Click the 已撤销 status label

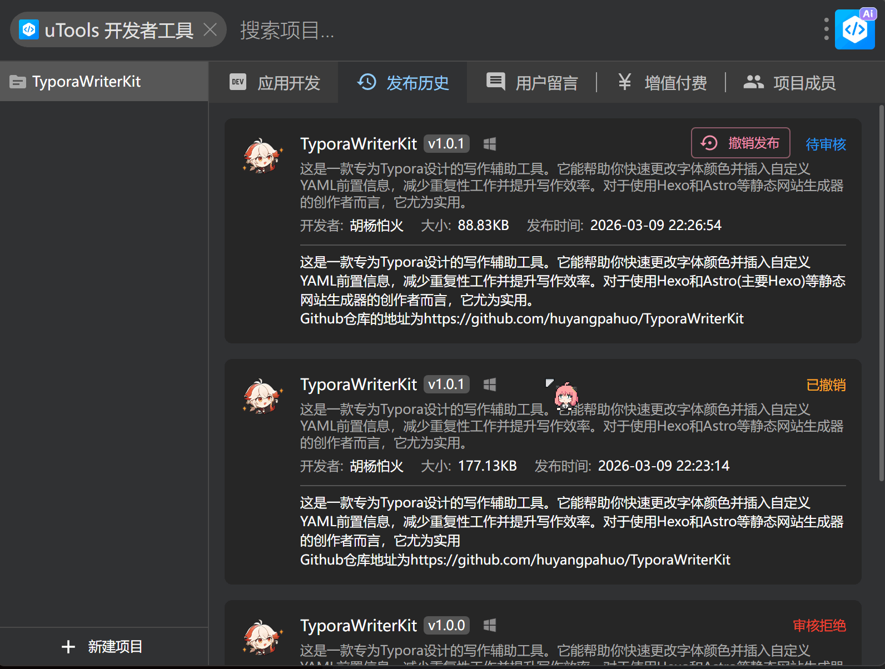click(x=826, y=385)
